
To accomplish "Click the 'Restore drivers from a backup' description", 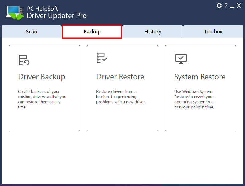I will [121, 97].
